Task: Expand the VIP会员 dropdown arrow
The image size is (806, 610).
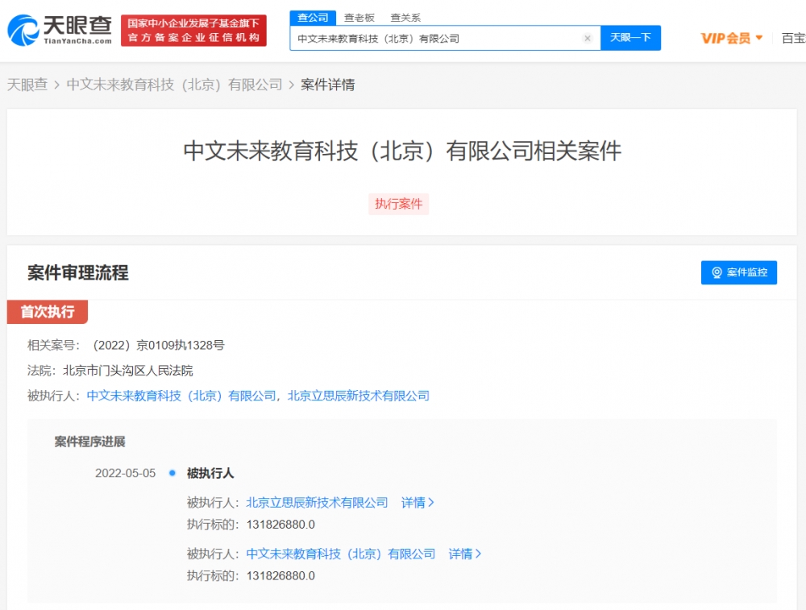Action: [x=759, y=38]
